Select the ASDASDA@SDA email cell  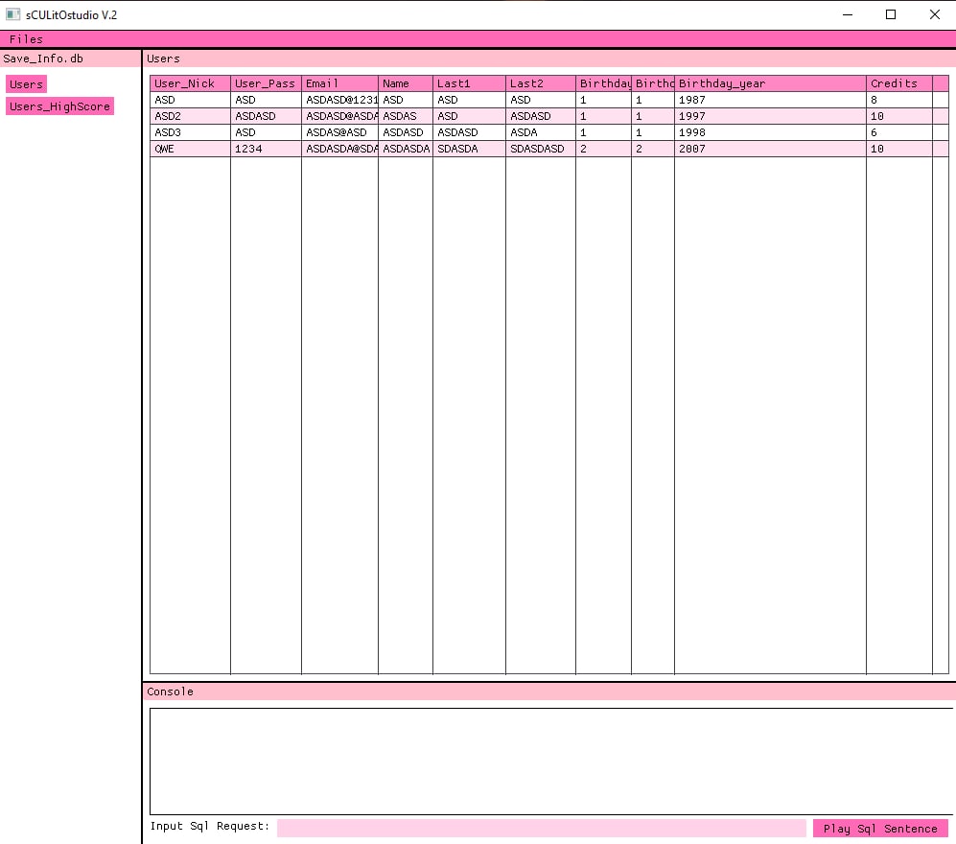pos(339,149)
